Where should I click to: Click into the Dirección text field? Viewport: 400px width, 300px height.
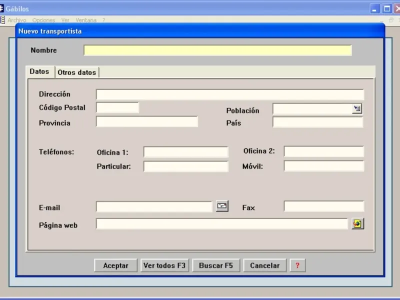[x=230, y=94]
